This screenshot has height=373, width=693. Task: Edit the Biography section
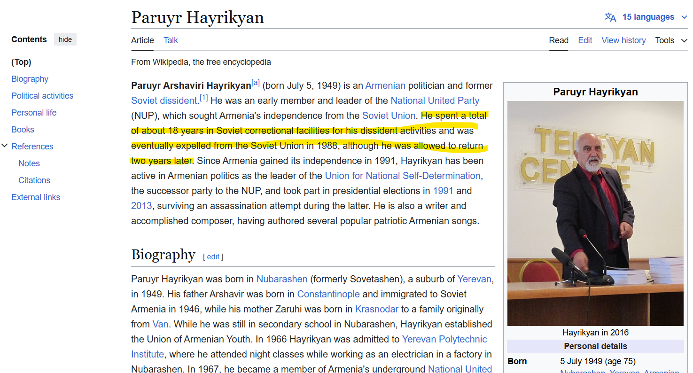213,256
